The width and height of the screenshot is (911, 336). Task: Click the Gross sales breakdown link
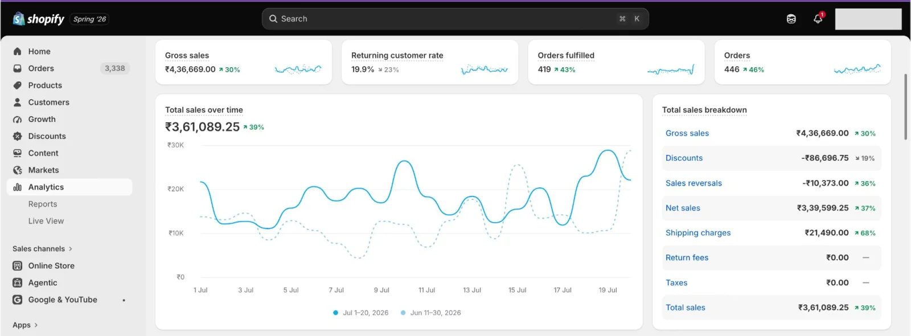687,133
